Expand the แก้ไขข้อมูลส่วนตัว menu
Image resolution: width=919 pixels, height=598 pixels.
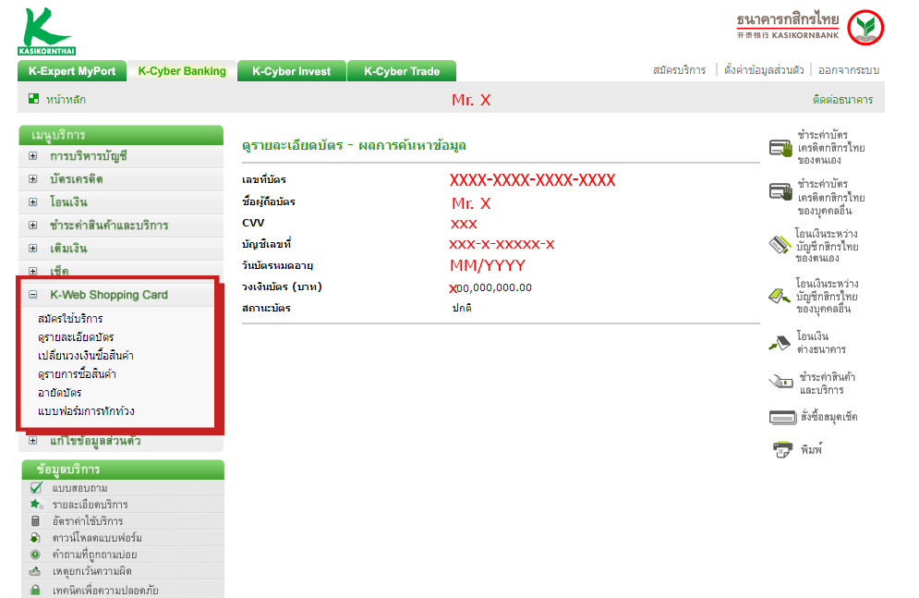coord(33,440)
